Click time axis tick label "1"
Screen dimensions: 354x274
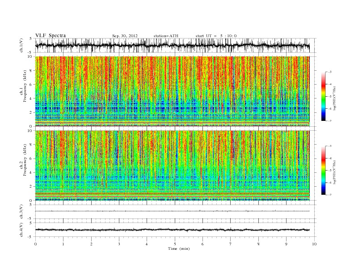point(63,244)
